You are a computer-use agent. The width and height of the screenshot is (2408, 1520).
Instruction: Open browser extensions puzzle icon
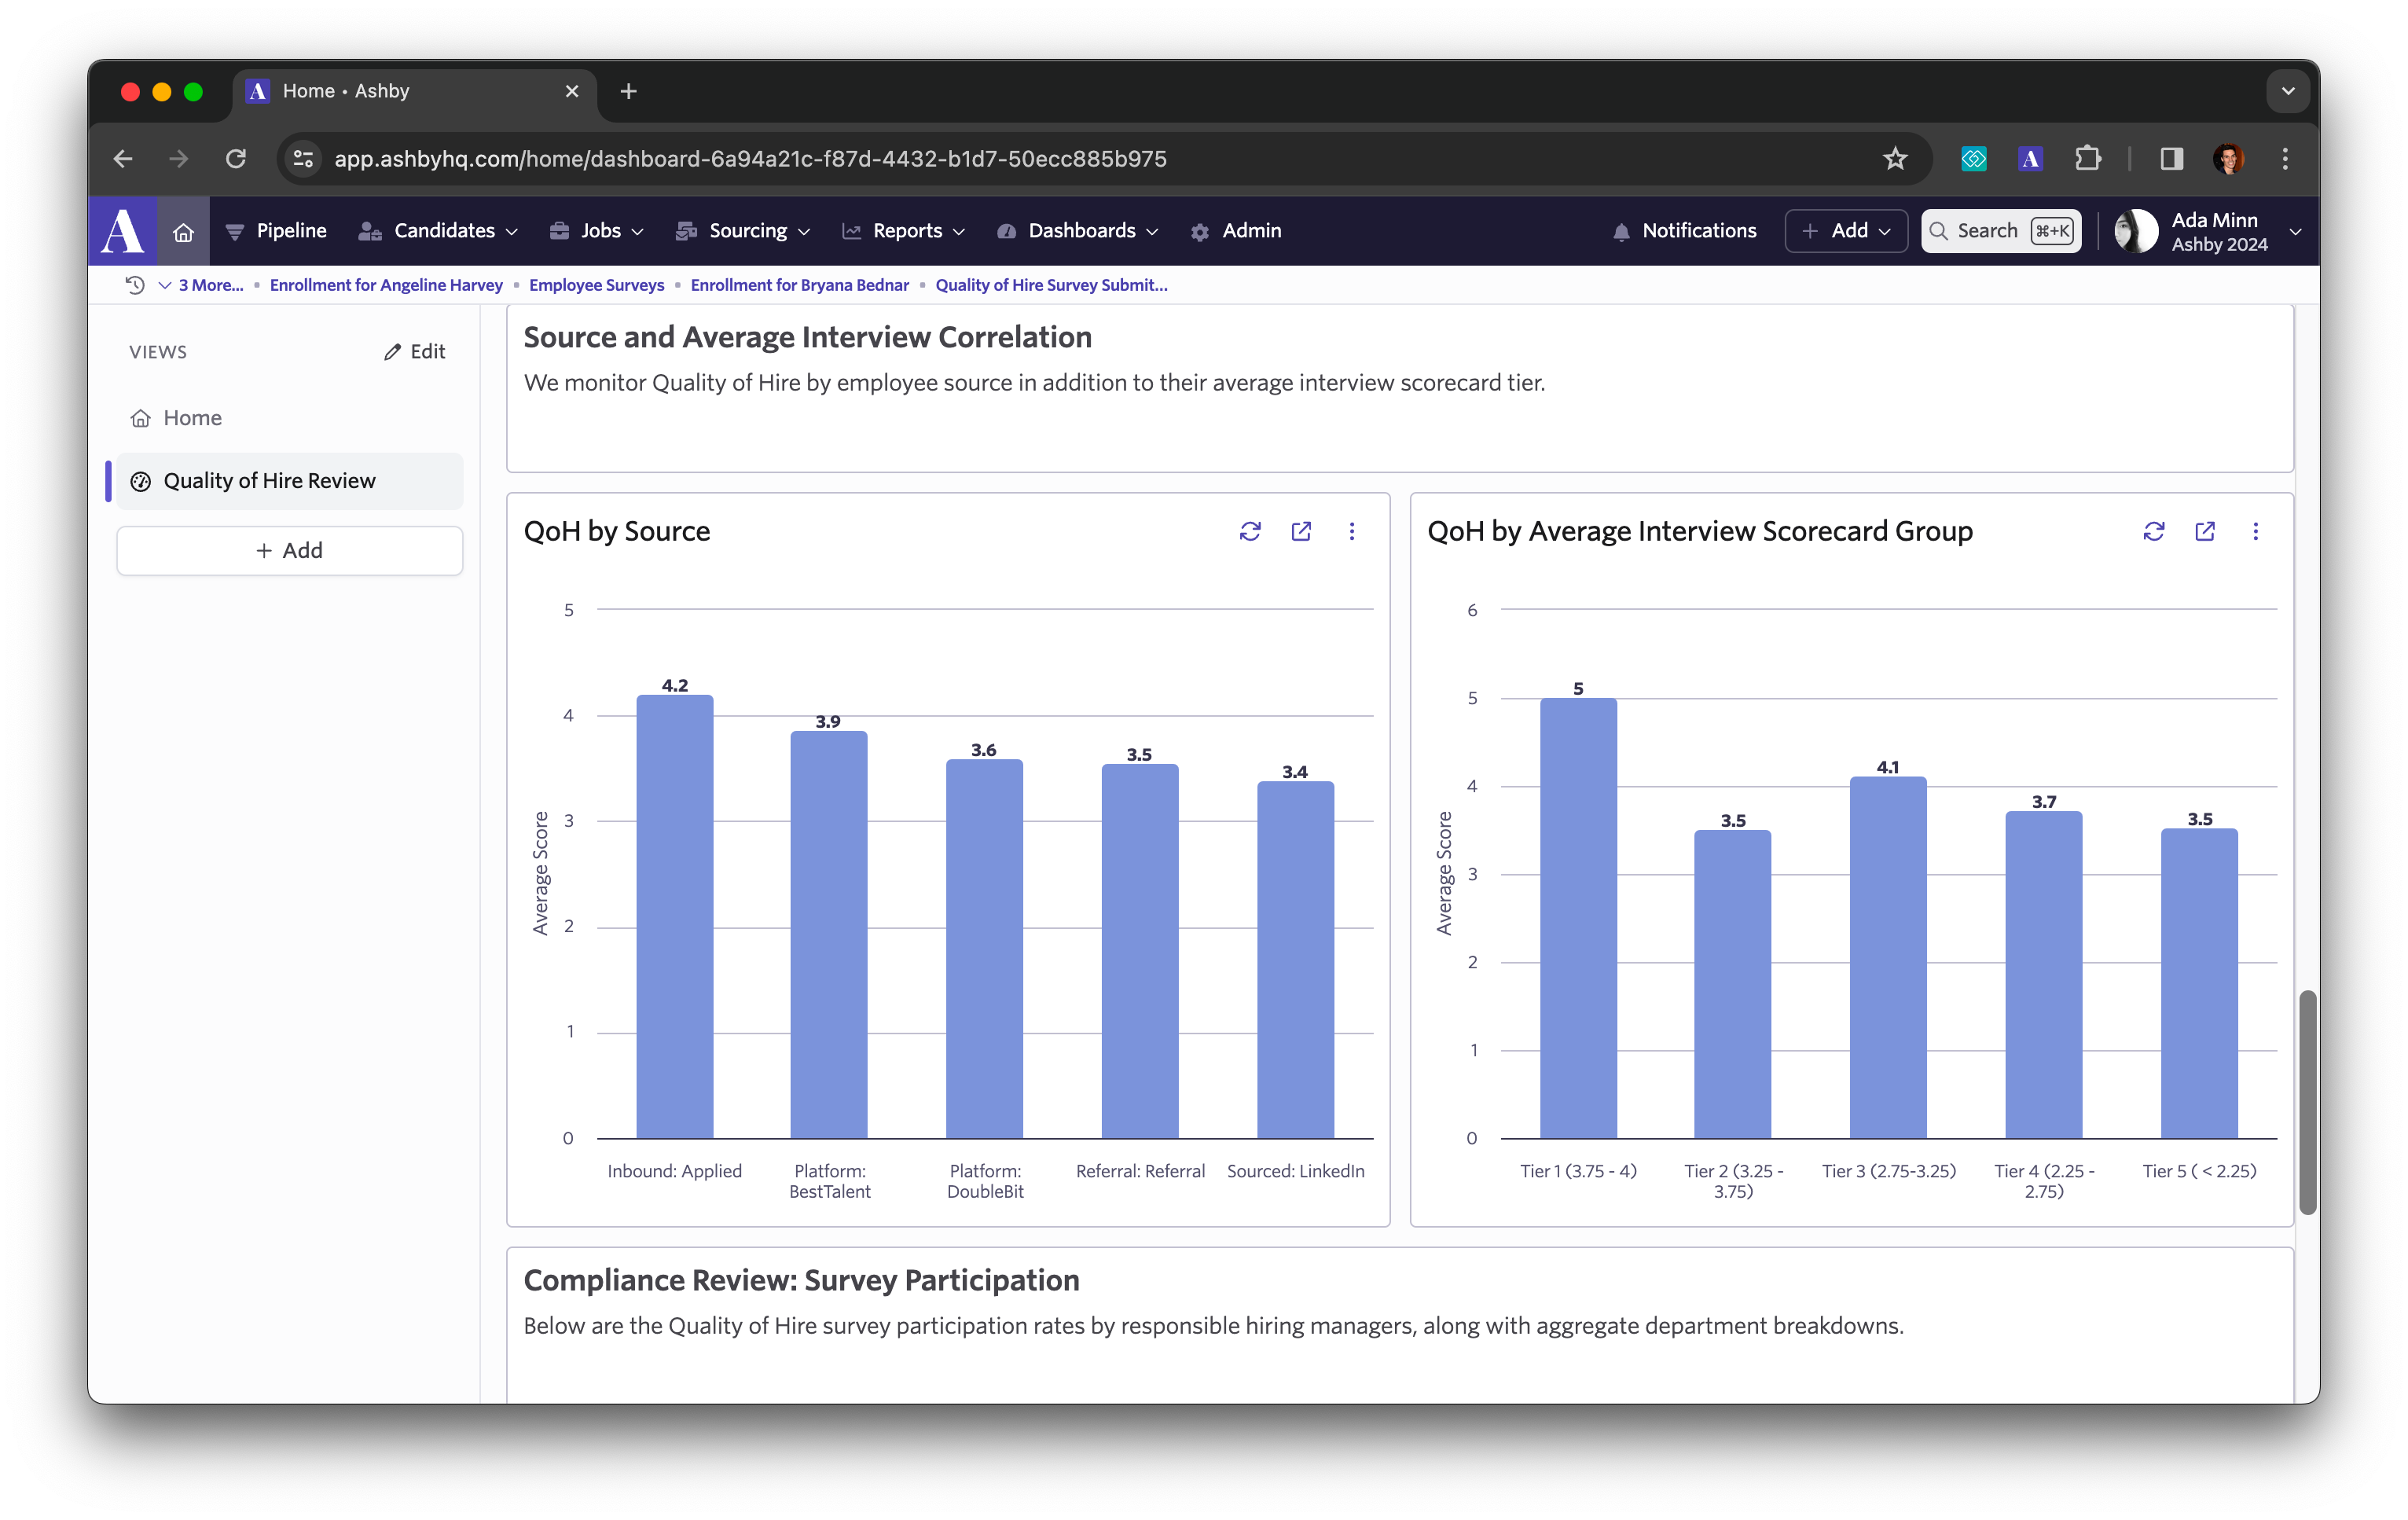2087,159
